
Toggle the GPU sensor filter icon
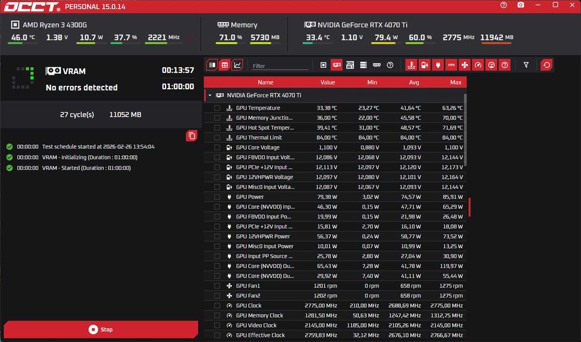[x=336, y=65]
